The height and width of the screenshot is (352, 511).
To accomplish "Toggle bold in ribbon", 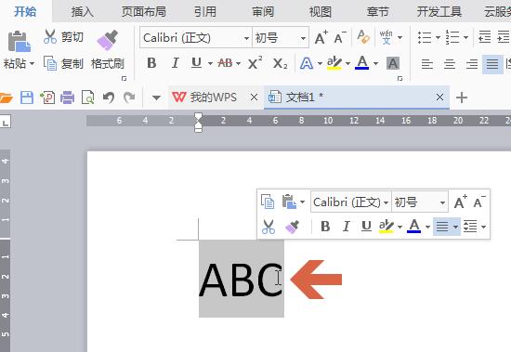I will coord(151,63).
